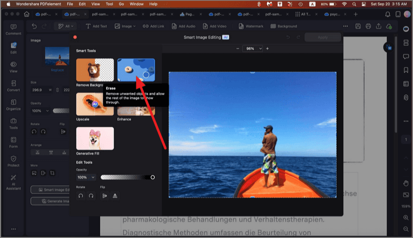Click the Add Text tool
Screen dimensions: 413x238
tap(96, 26)
